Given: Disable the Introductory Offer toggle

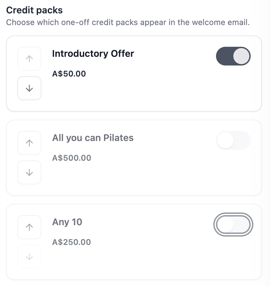Looking at the screenshot, I should pyautogui.click(x=233, y=56).
